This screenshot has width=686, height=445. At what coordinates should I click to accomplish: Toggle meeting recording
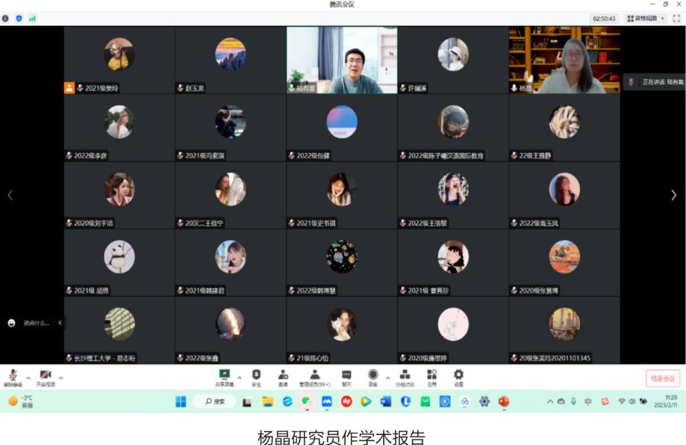point(372,375)
